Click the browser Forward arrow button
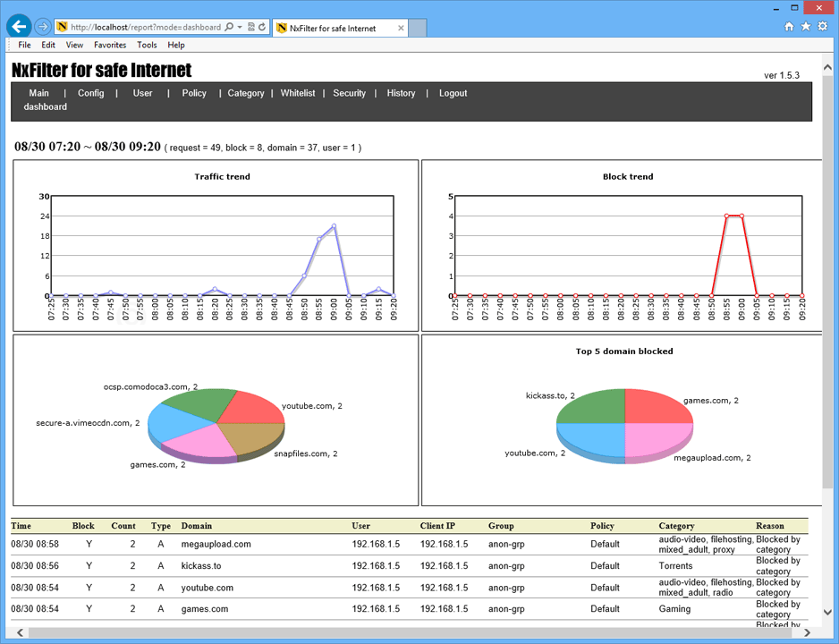Image resolution: width=839 pixels, height=644 pixels. 43,27
